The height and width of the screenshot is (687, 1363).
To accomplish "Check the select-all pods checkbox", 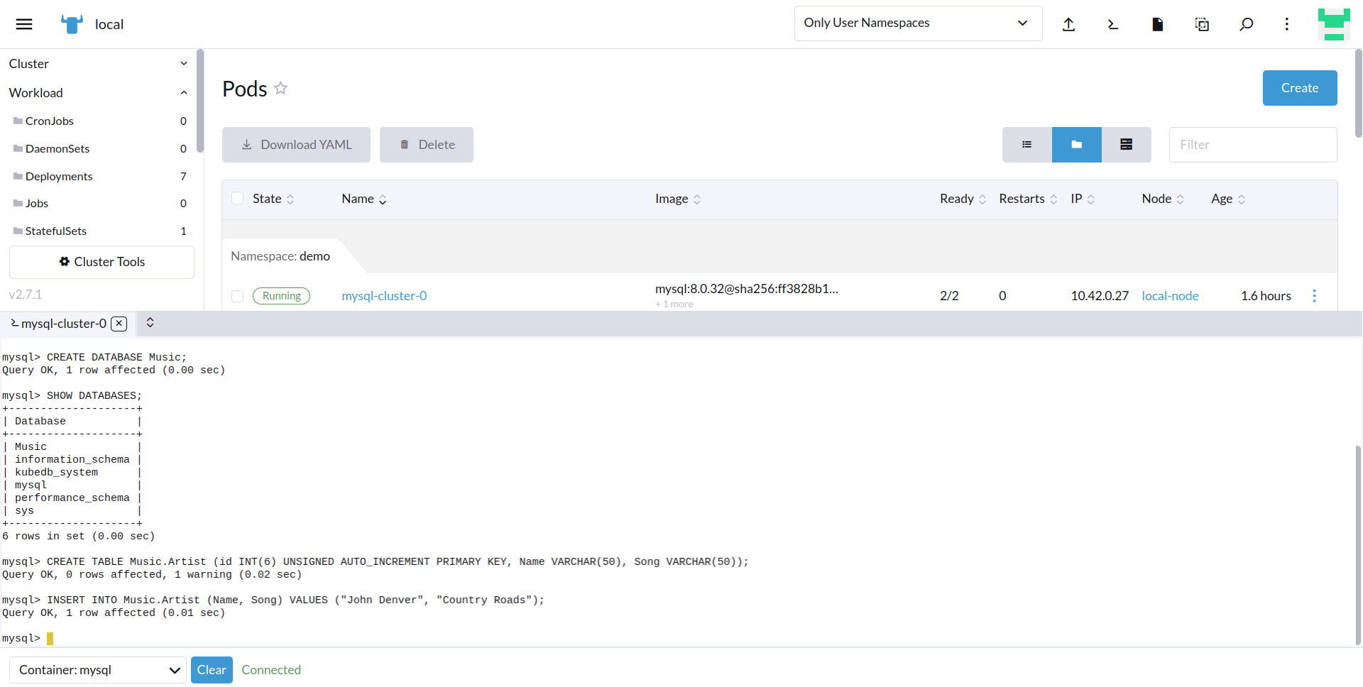I will [238, 198].
